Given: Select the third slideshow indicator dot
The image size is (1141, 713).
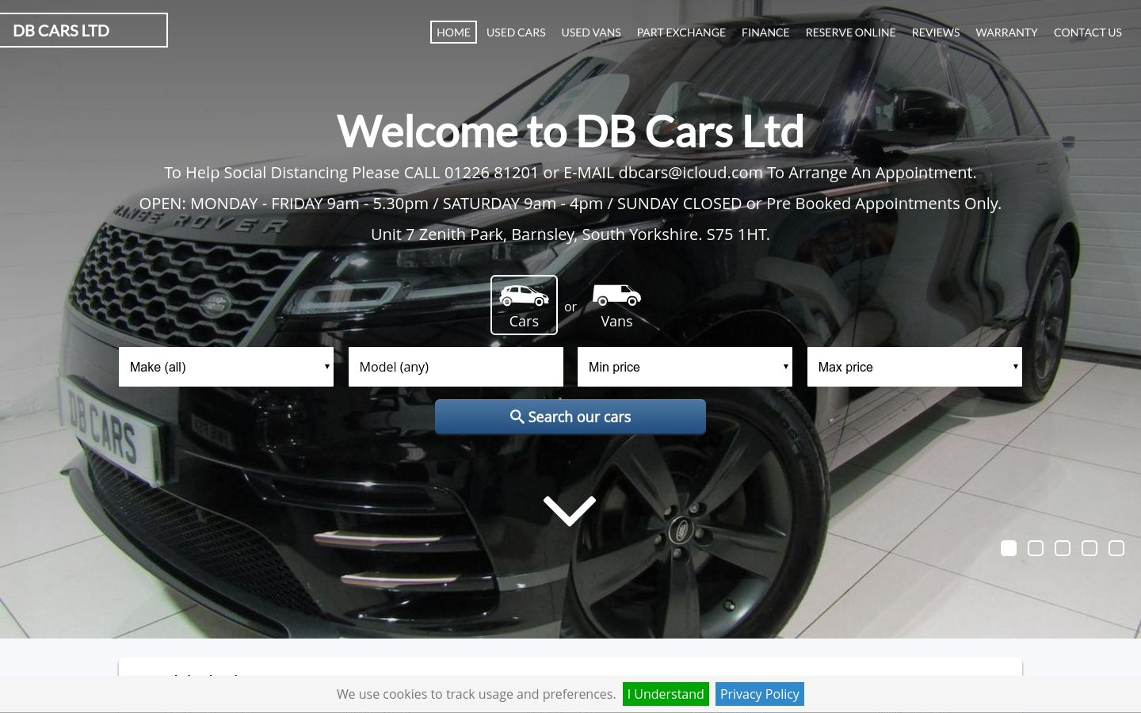Looking at the screenshot, I should pyautogui.click(x=1063, y=548).
